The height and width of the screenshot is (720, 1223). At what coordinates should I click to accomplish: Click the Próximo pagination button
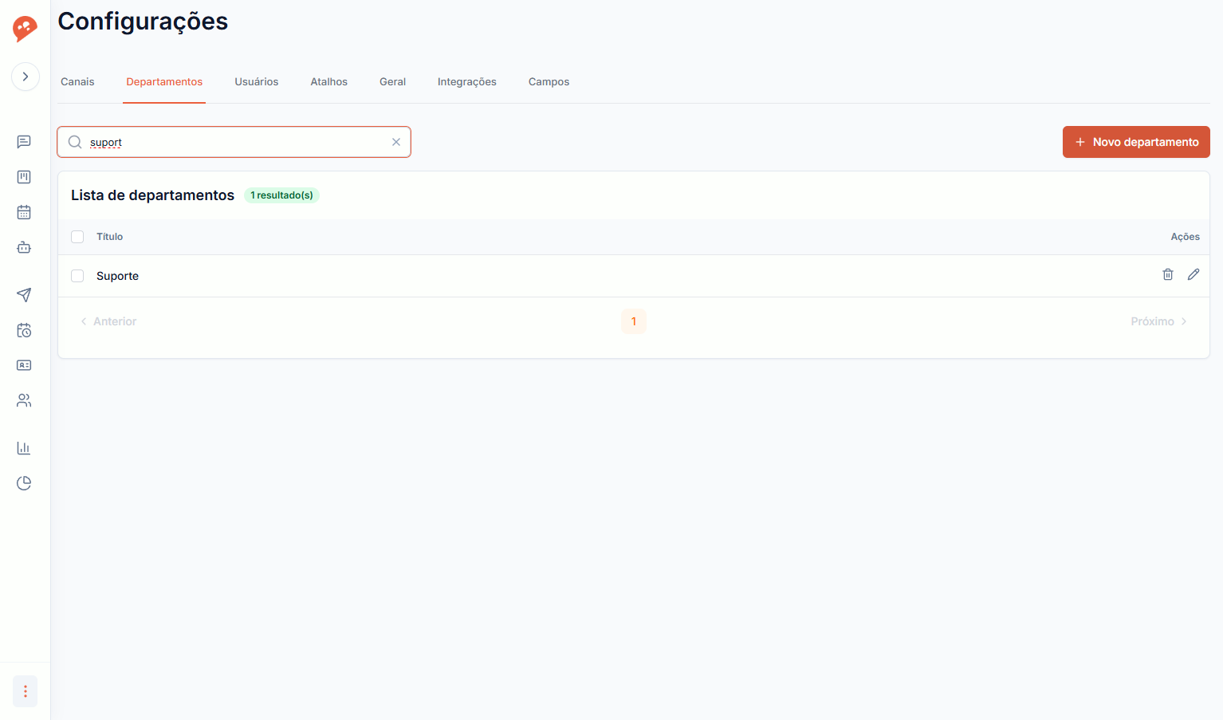pyautogui.click(x=1159, y=321)
